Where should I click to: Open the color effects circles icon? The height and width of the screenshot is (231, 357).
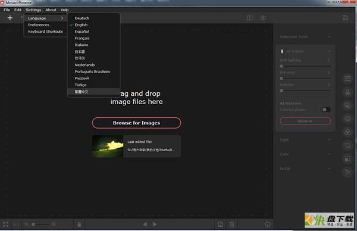(x=347, y=132)
